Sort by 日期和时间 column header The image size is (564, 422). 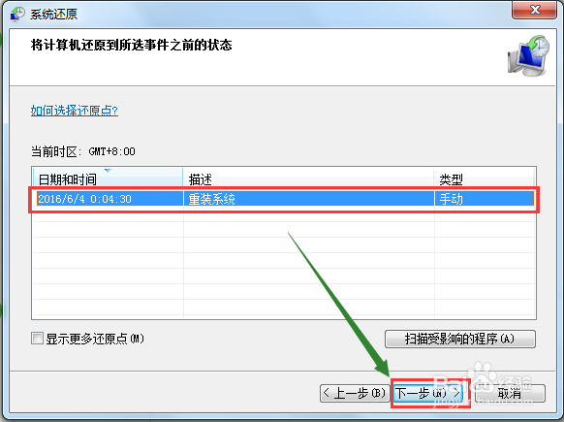pos(108,179)
